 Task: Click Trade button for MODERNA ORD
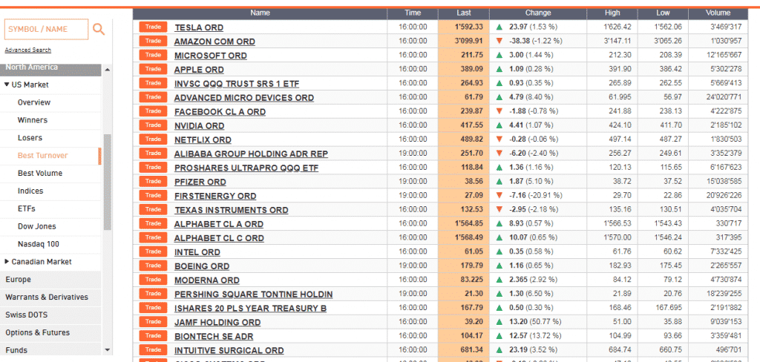153,280
